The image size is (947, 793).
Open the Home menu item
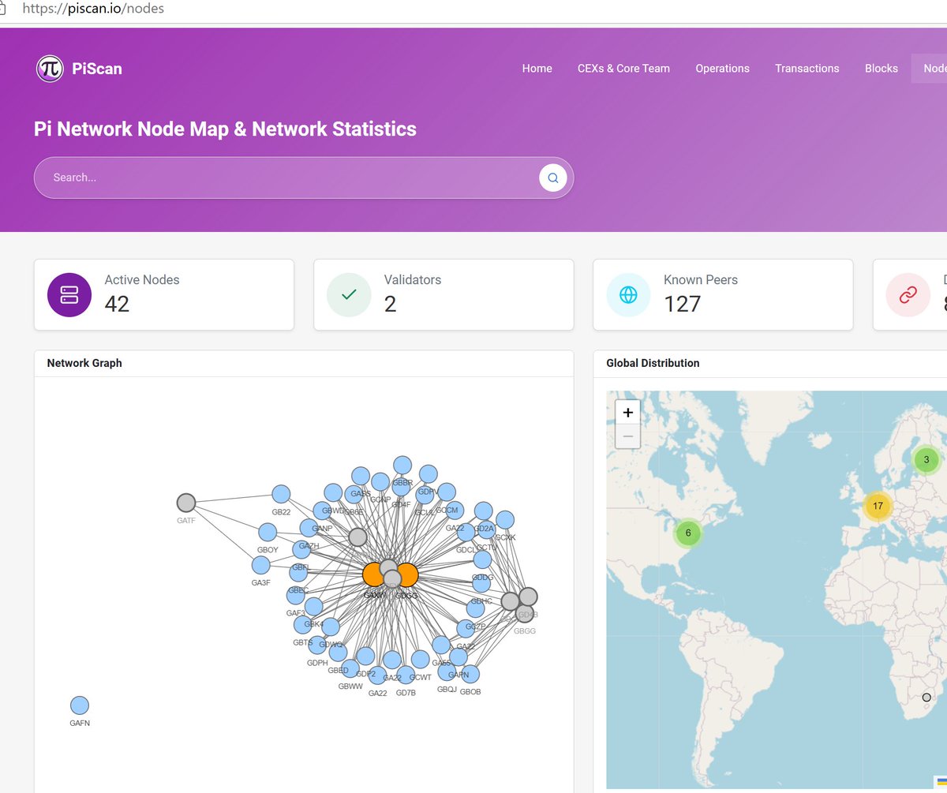537,69
